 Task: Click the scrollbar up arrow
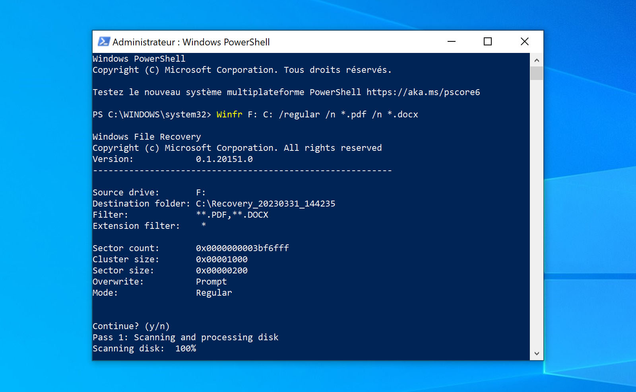tap(537, 60)
